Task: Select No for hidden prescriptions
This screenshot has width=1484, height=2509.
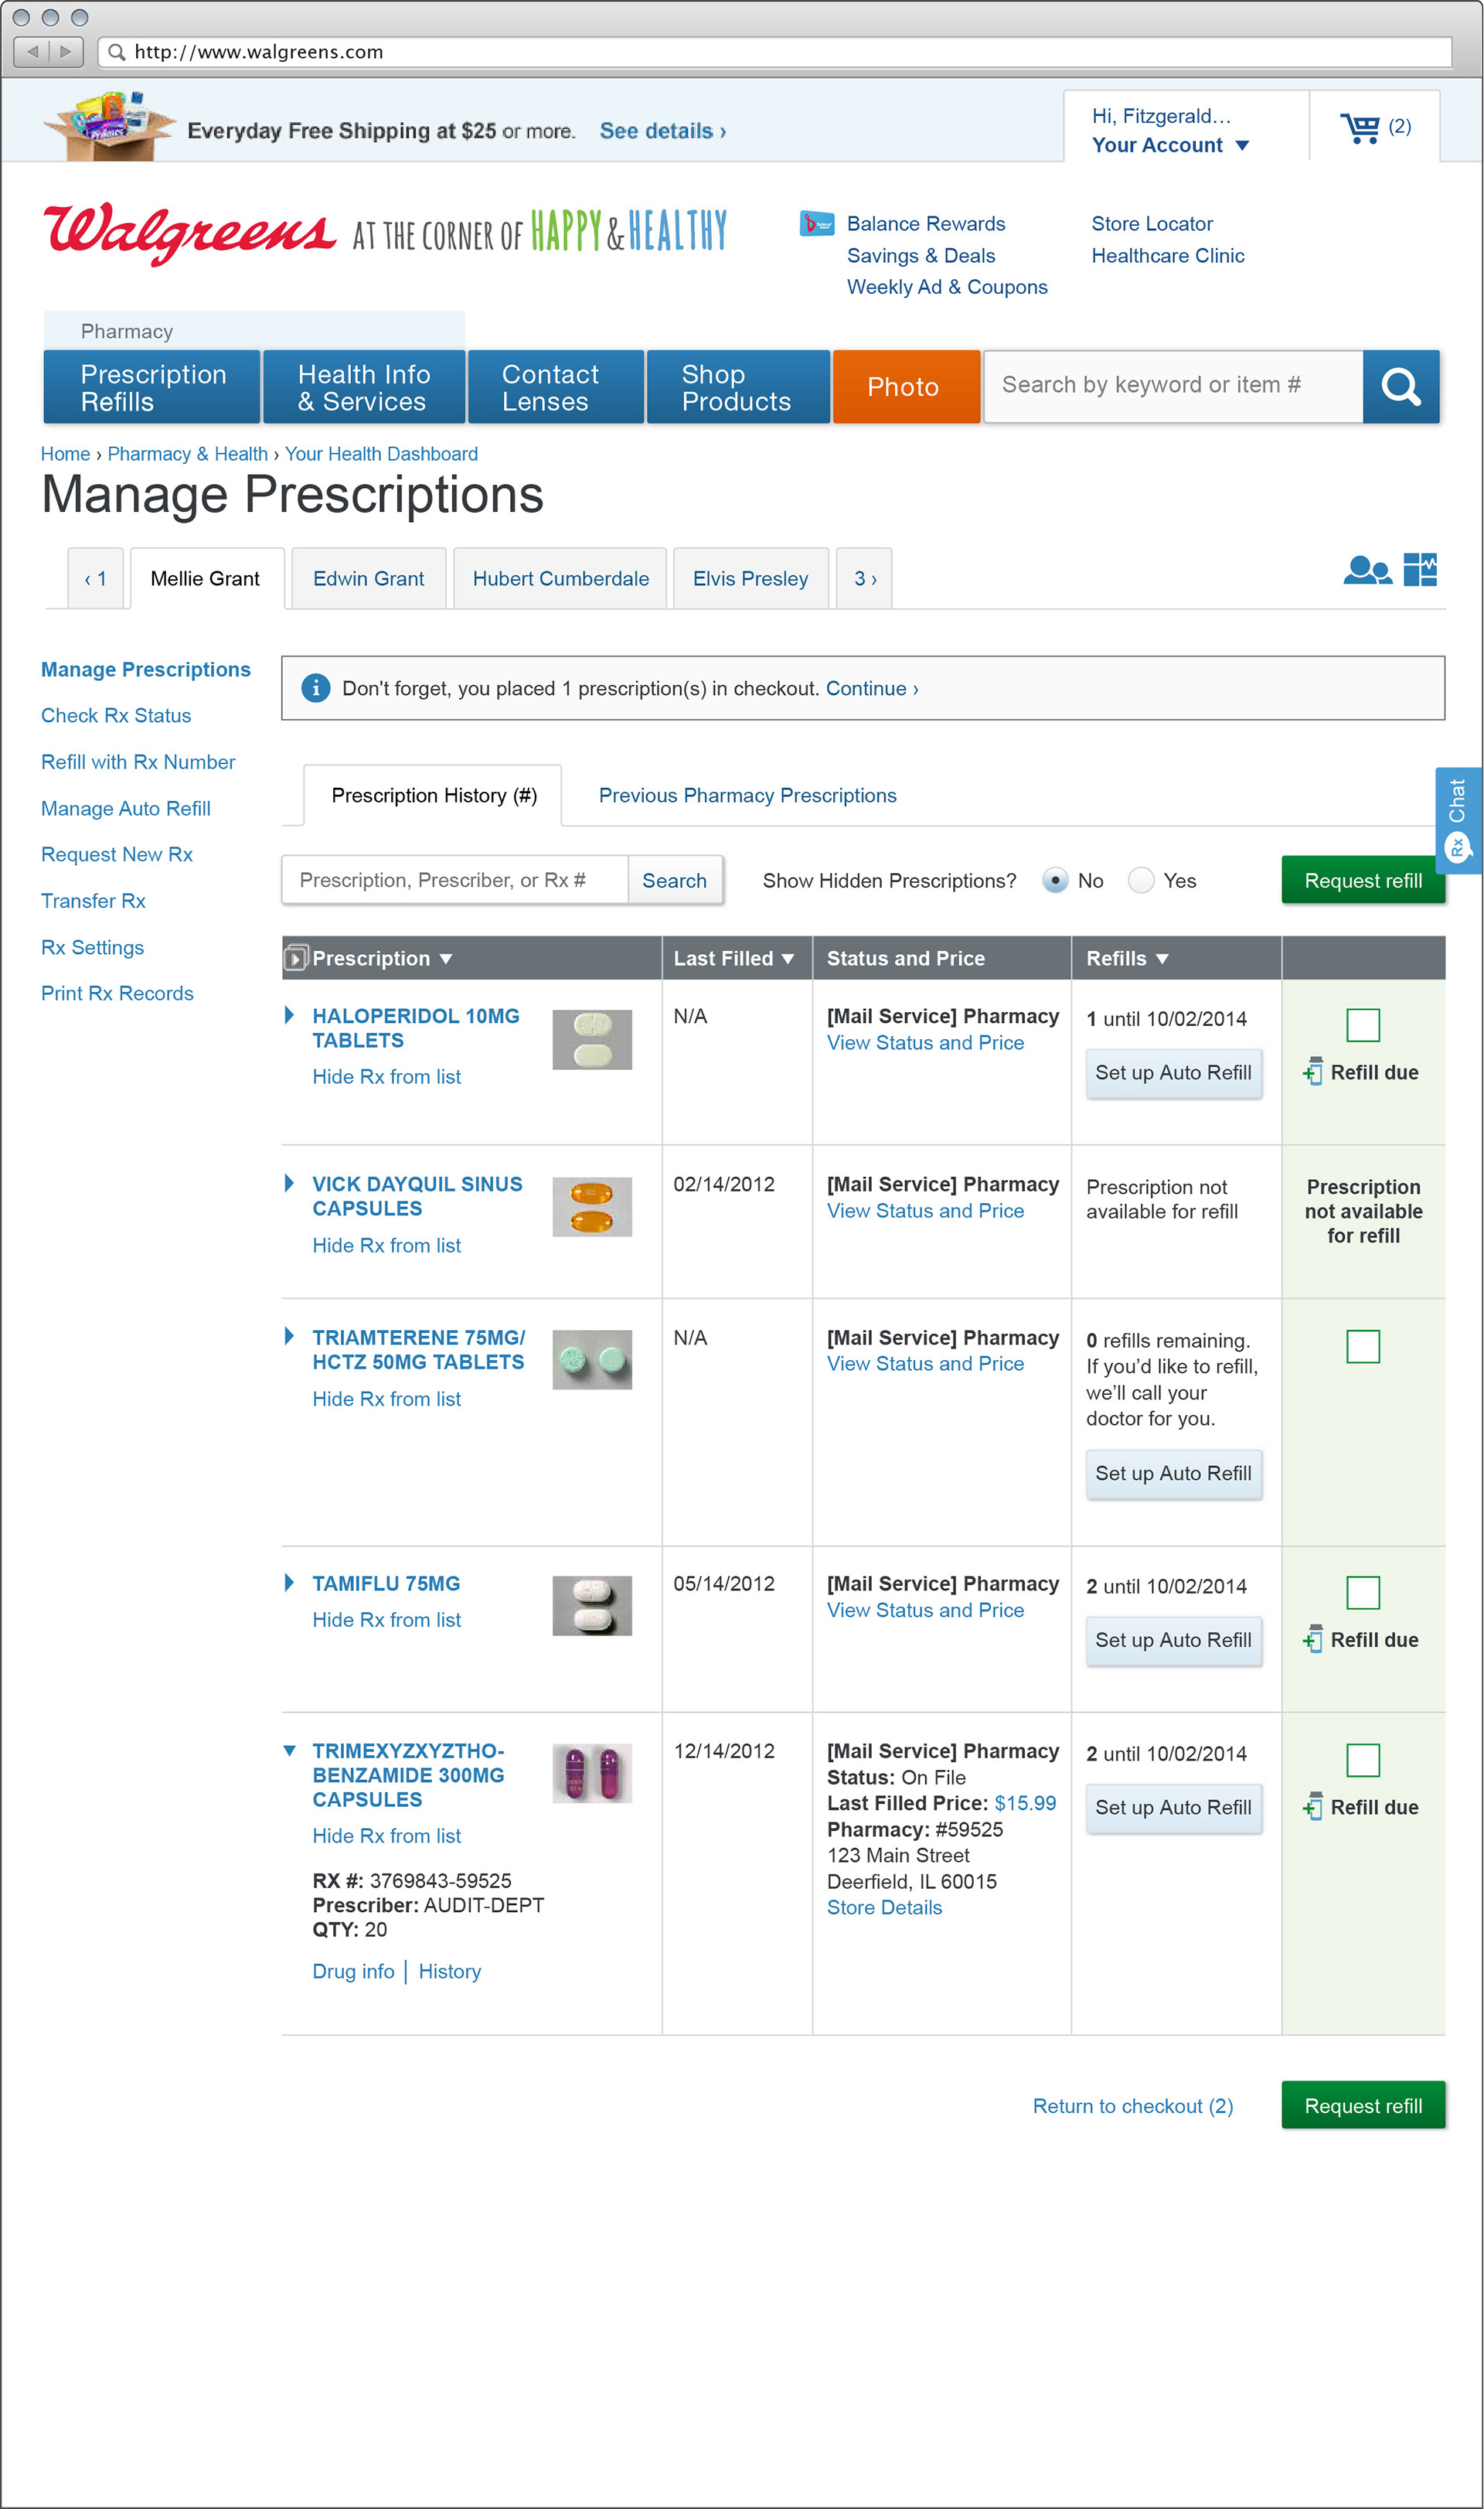Action: pos(1055,881)
